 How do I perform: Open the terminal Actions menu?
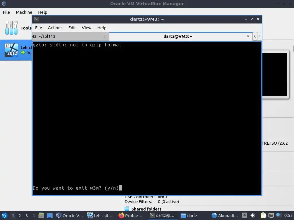(55, 28)
